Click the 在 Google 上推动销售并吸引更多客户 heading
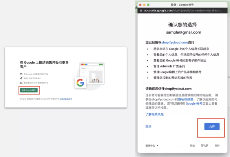Viewport: 230px width, 157px height. [44, 65]
